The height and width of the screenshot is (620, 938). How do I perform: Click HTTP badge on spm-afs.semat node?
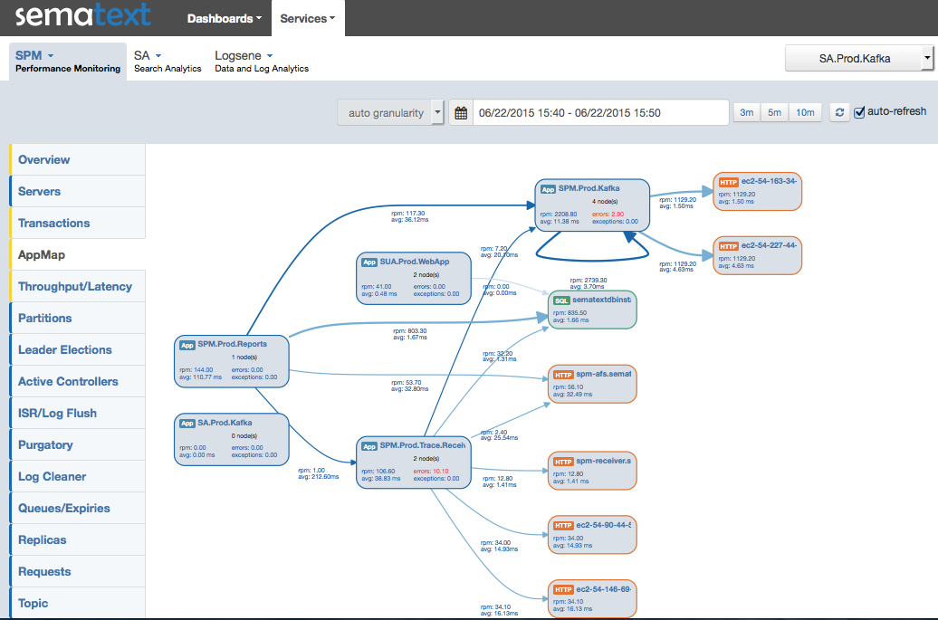pos(563,375)
